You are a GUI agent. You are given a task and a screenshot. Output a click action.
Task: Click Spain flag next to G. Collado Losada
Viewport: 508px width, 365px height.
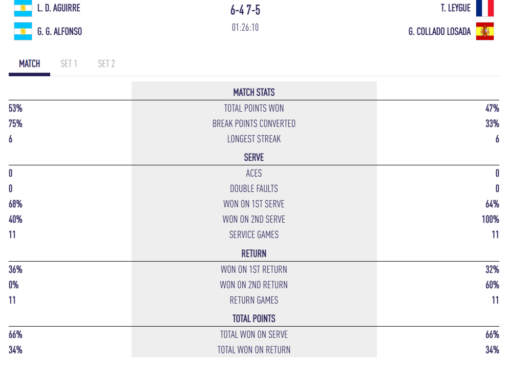click(x=484, y=31)
